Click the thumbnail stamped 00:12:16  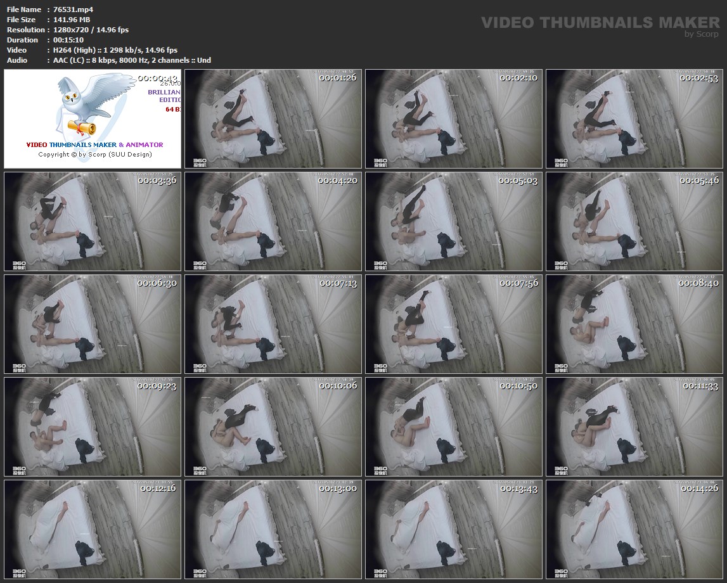click(93, 529)
